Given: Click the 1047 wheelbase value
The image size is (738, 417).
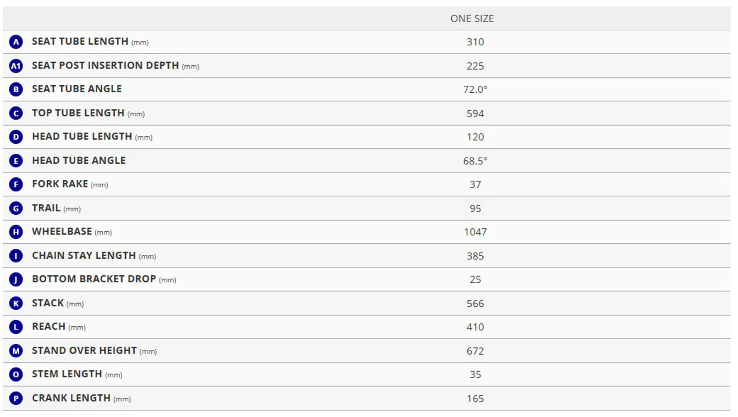Looking at the screenshot, I should pyautogui.click(x=475, y=232).
